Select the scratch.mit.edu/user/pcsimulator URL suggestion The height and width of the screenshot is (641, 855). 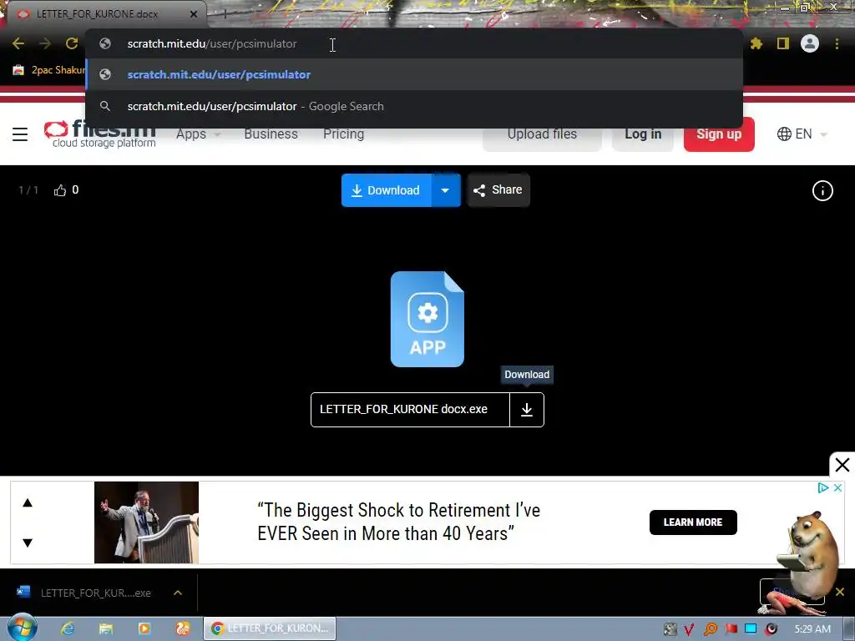[414, 74]
